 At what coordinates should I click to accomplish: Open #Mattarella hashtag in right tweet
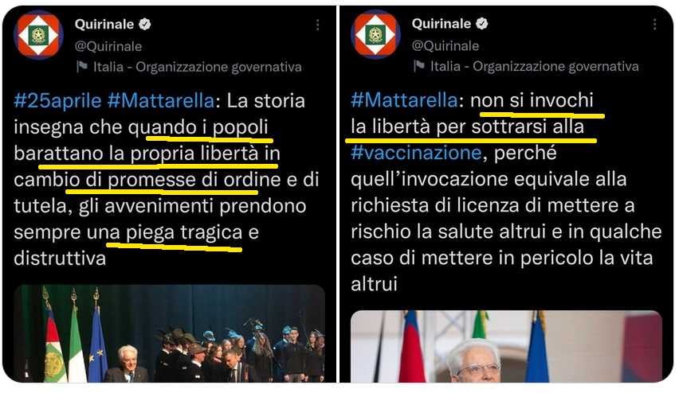pos(404,100)
